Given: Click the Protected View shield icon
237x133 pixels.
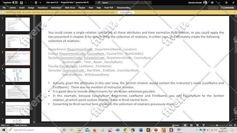Looking at the screenshot, I should [x=3, y=13].
